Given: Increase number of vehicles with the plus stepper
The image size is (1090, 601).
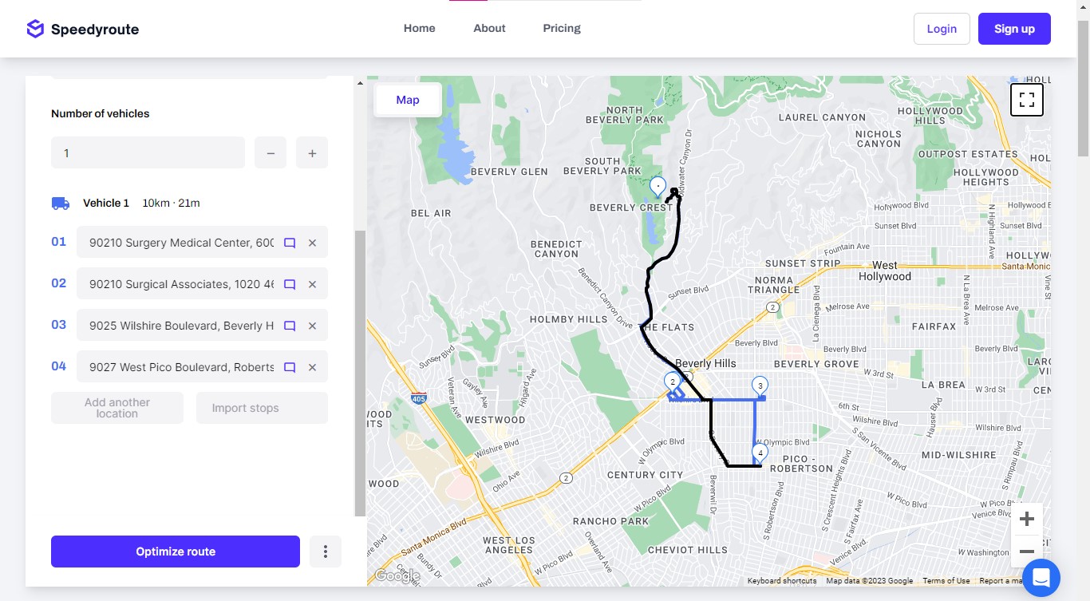Looking at the screenshot, I should [x=312, y=152].
